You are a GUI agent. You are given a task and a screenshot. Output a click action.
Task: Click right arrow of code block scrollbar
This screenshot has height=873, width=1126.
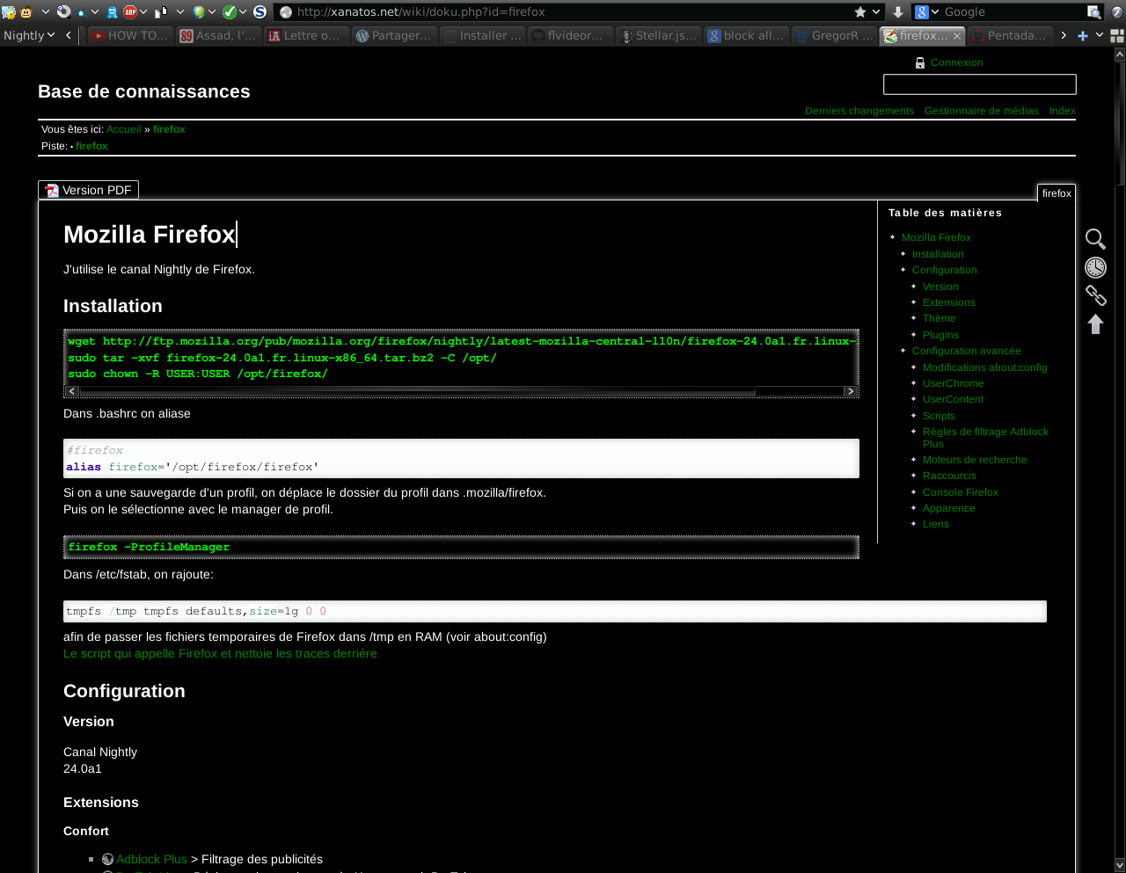click(x=851, y=391)
